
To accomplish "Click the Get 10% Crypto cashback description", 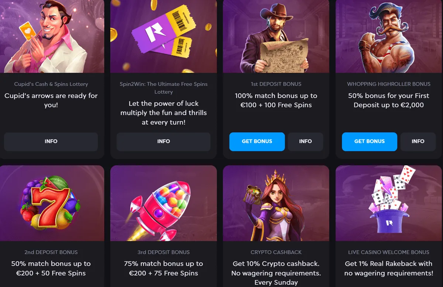I will tap(276, 273).
